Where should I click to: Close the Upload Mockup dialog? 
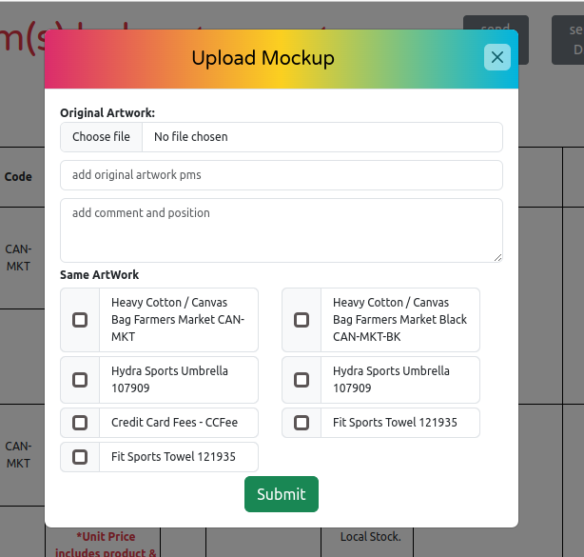[496, 57]
